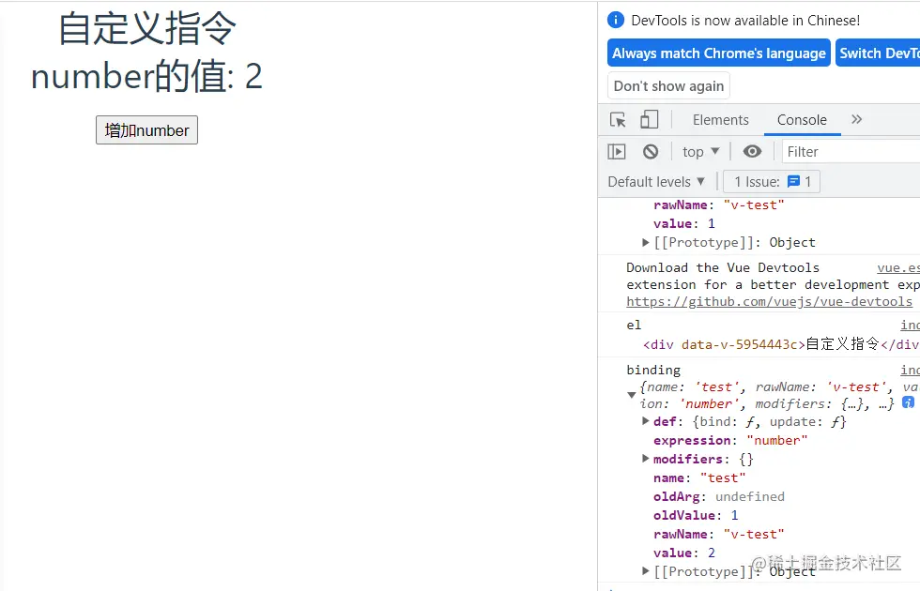The width and height of the screenshot is (920, 591).
Task: Open the top context dropdown
Action: [700, 152]
